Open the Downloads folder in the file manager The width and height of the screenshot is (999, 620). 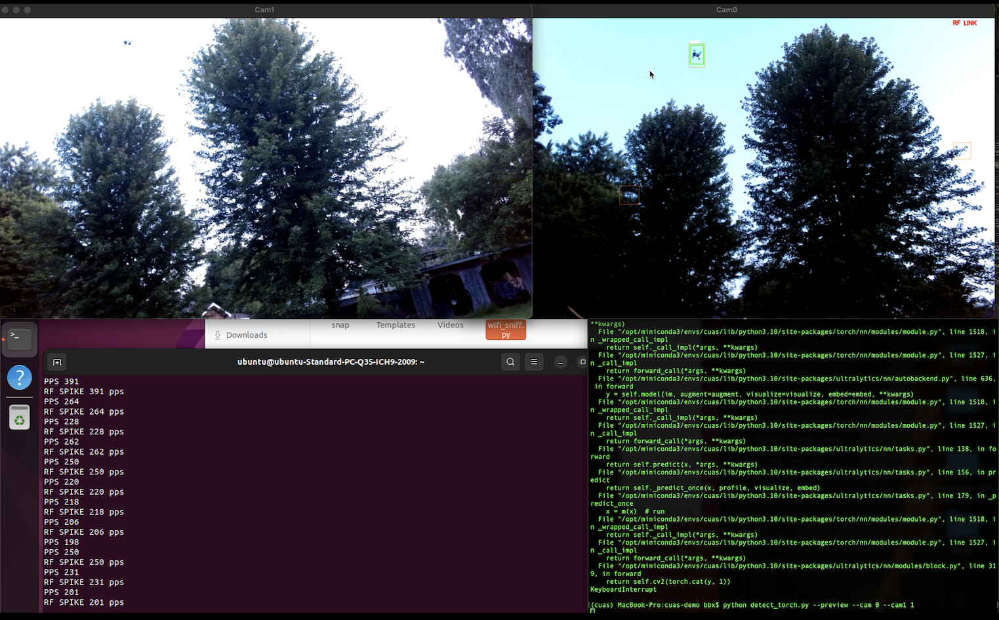246,335
